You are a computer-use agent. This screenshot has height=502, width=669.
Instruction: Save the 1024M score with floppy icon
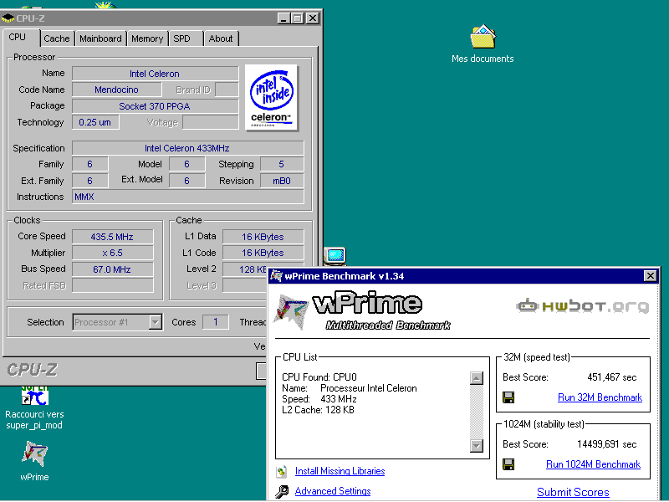508,464
